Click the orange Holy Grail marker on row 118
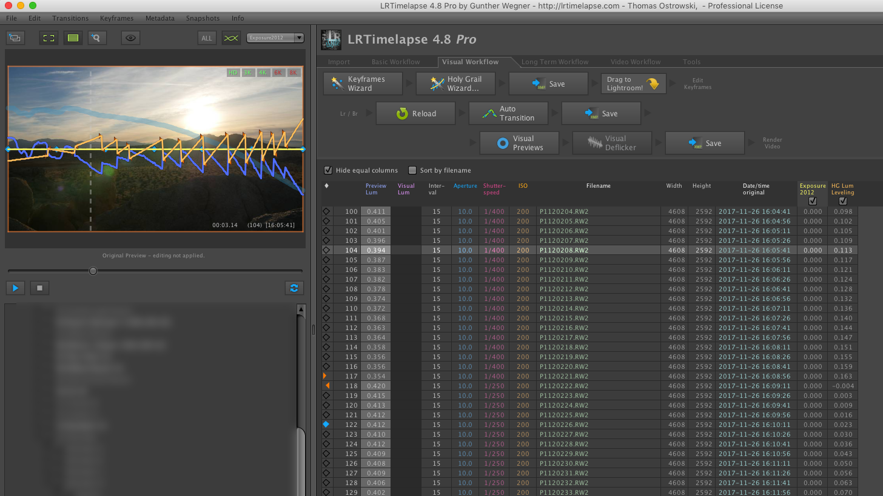Viewport: 883px width, 496px height. pyautogui.click(x=327, y=386)
